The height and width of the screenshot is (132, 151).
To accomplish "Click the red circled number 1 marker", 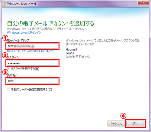I will pos(5,38).
